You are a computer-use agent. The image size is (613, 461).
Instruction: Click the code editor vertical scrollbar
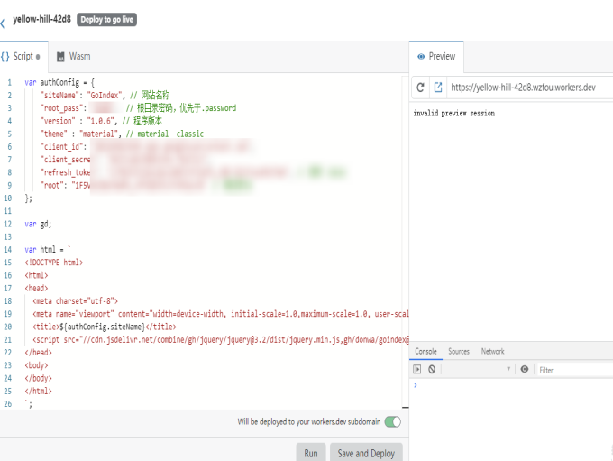406,243
